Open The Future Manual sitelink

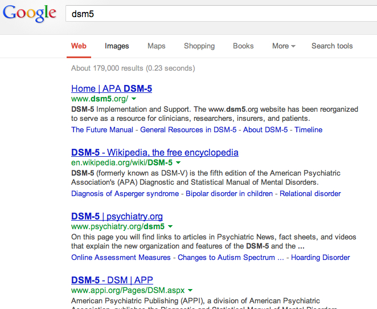point(102,130)
